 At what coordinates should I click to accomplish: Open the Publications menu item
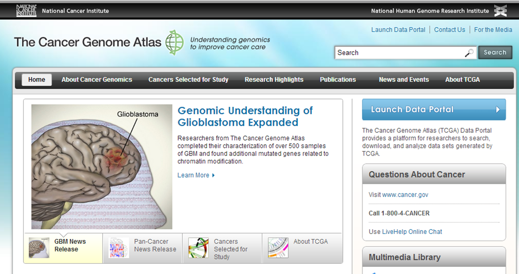coord(338,80)
